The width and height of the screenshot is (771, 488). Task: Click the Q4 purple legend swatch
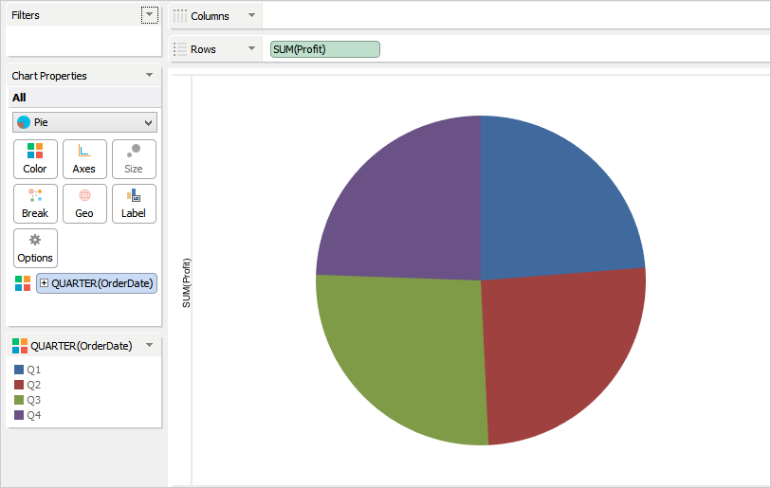tap(19, 415)
